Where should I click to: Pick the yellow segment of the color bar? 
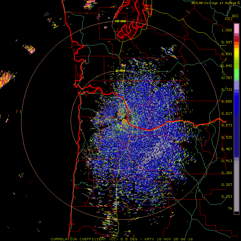[236, 52]
